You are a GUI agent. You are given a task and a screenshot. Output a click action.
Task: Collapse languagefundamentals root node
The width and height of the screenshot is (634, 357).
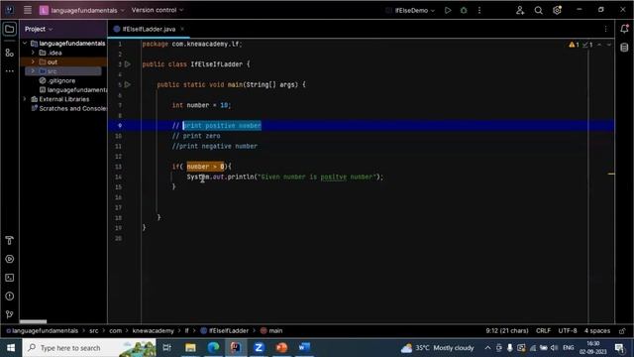[25, 44]
